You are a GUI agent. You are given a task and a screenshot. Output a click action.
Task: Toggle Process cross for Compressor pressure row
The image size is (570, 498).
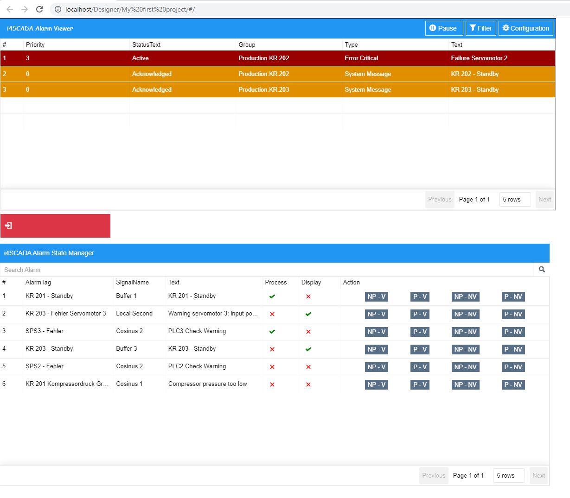(272, 385)
